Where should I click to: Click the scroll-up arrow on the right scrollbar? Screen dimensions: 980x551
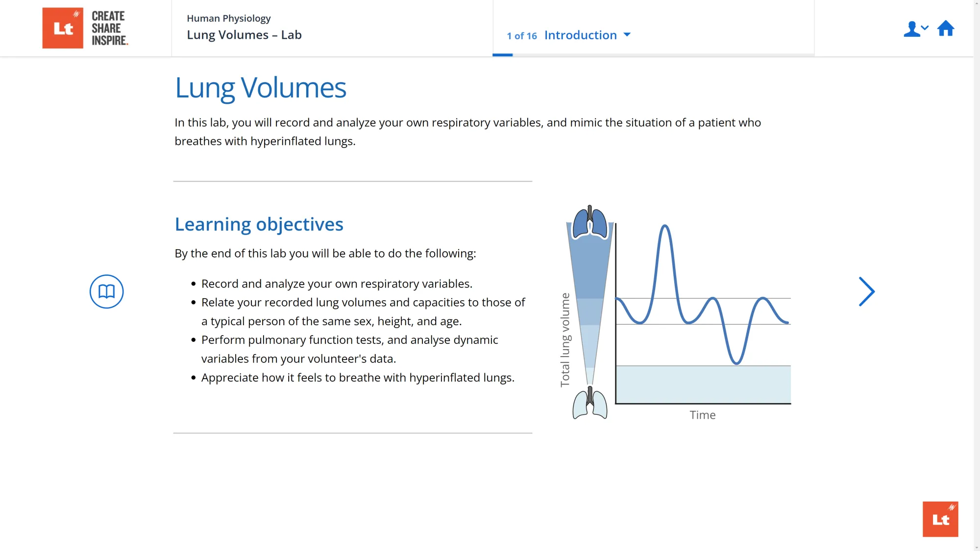[976, 4]
